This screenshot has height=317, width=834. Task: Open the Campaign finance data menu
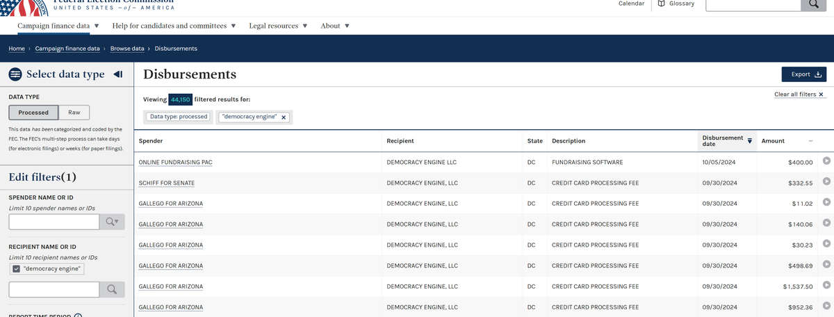point(58,26)
